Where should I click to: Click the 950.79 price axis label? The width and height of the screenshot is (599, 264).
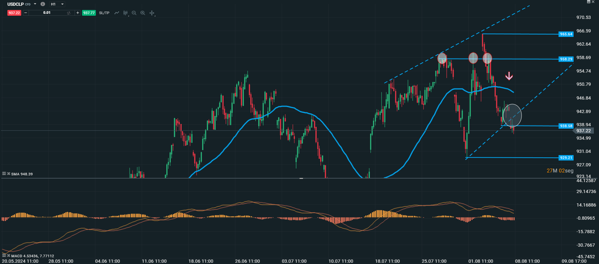pyautogui.click(x=584, y=84)
